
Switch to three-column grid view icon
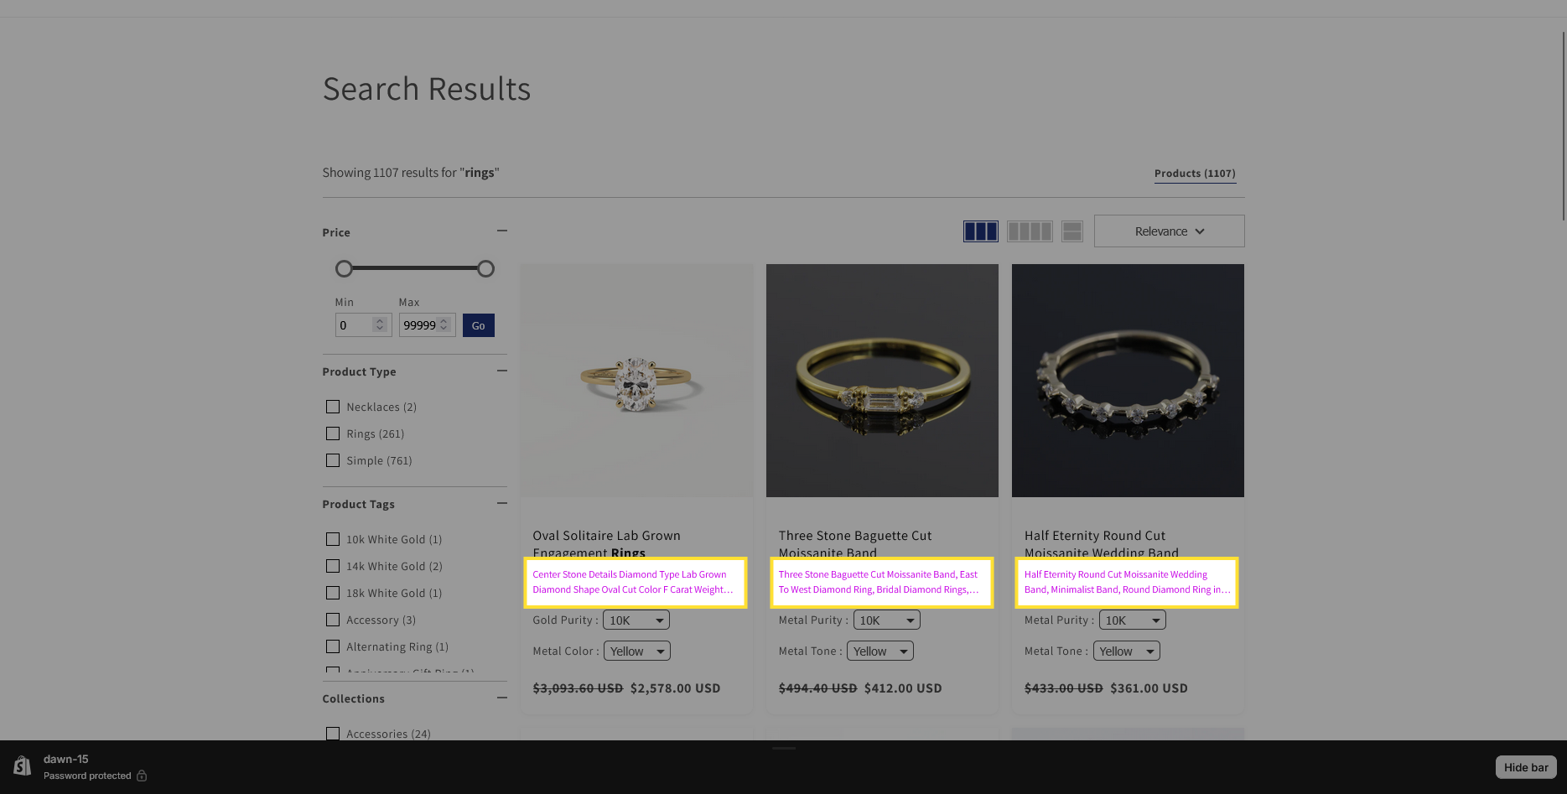click(980, 231)
